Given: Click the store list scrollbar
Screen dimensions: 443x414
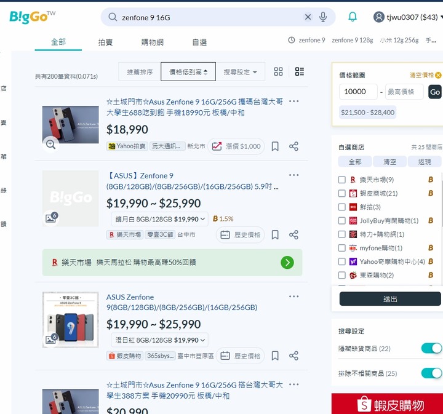Looking at the screenshot, I should tap(441, 204).
